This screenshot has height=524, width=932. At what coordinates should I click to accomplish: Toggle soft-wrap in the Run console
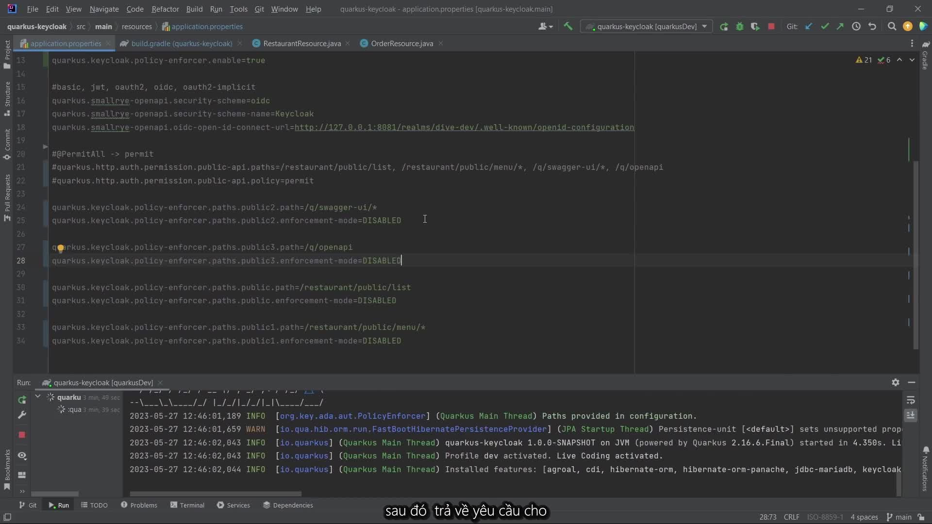pyautogui.click(x=911, y=400)
